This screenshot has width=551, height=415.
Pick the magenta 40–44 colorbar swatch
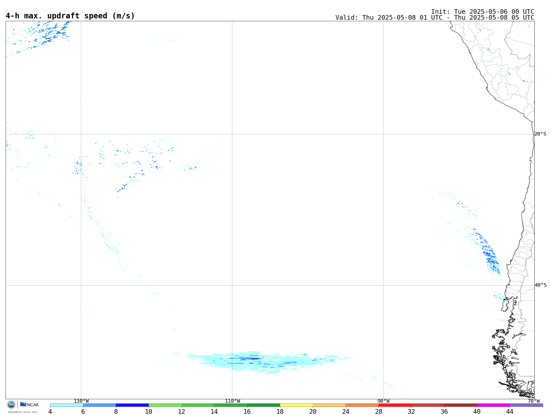(x=493, y=405)
